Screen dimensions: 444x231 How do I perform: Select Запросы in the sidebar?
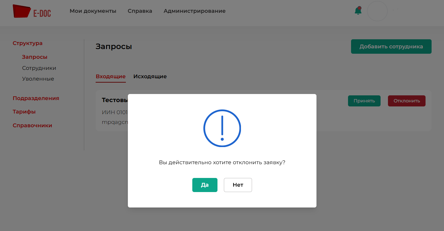pyautogui.click(x=35, y=57)
